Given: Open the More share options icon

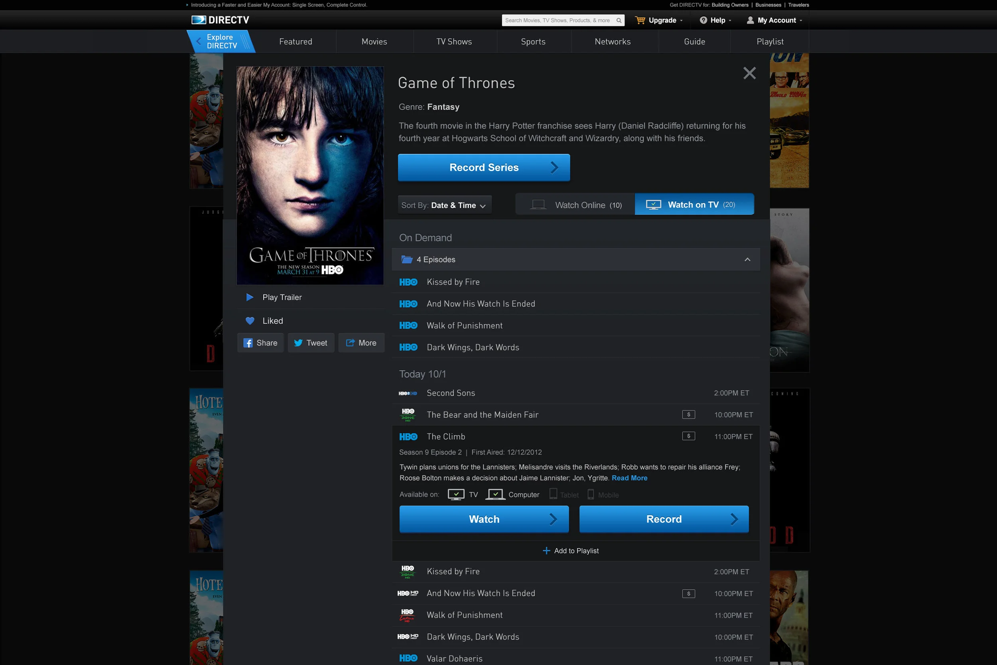Looking at the screenshot, I should pos(350,343).
